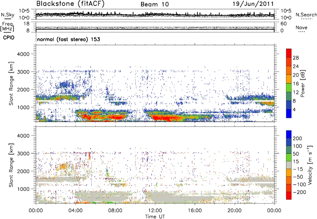
Task: Click the date "19/Jun/2011"
Action: coord(253,4)
